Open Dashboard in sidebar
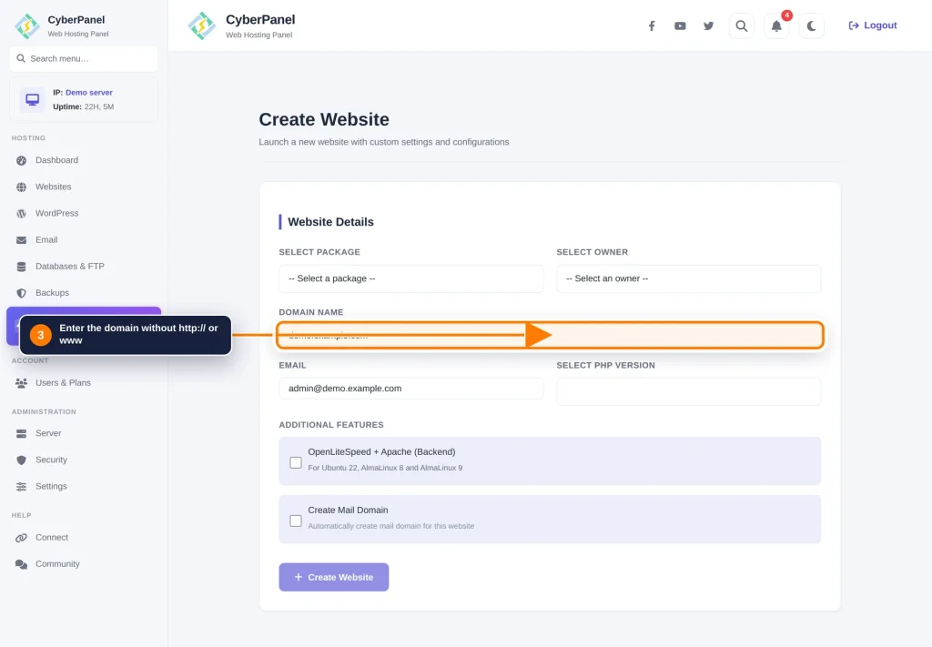 pos(84,160)
